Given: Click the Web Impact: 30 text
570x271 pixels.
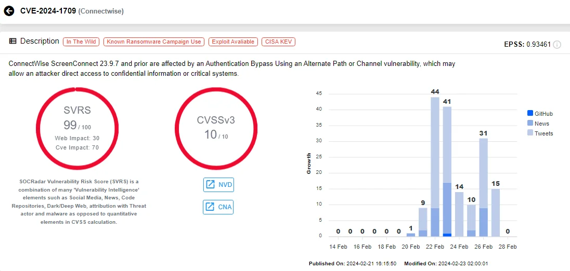Looking at the screenshot, I should (x=77, y=138).
